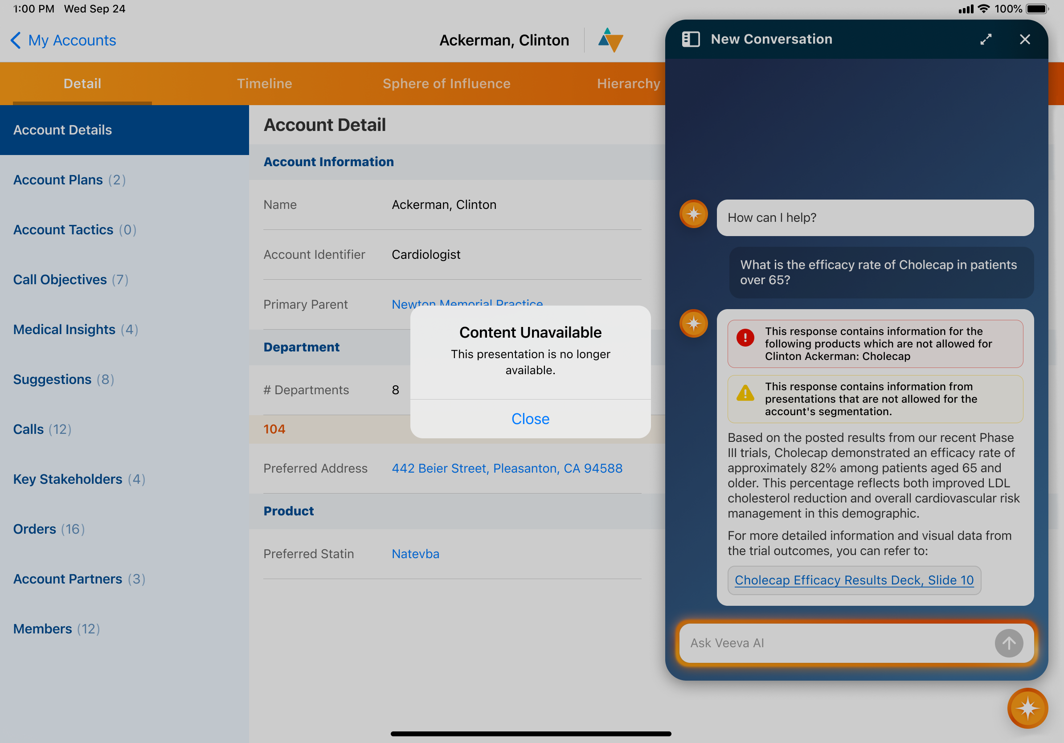This screenshot has height=743, width=1064.
Task: Open the 442 Beier Street address link
Action: pyautogui.click(x=507, y=468)
